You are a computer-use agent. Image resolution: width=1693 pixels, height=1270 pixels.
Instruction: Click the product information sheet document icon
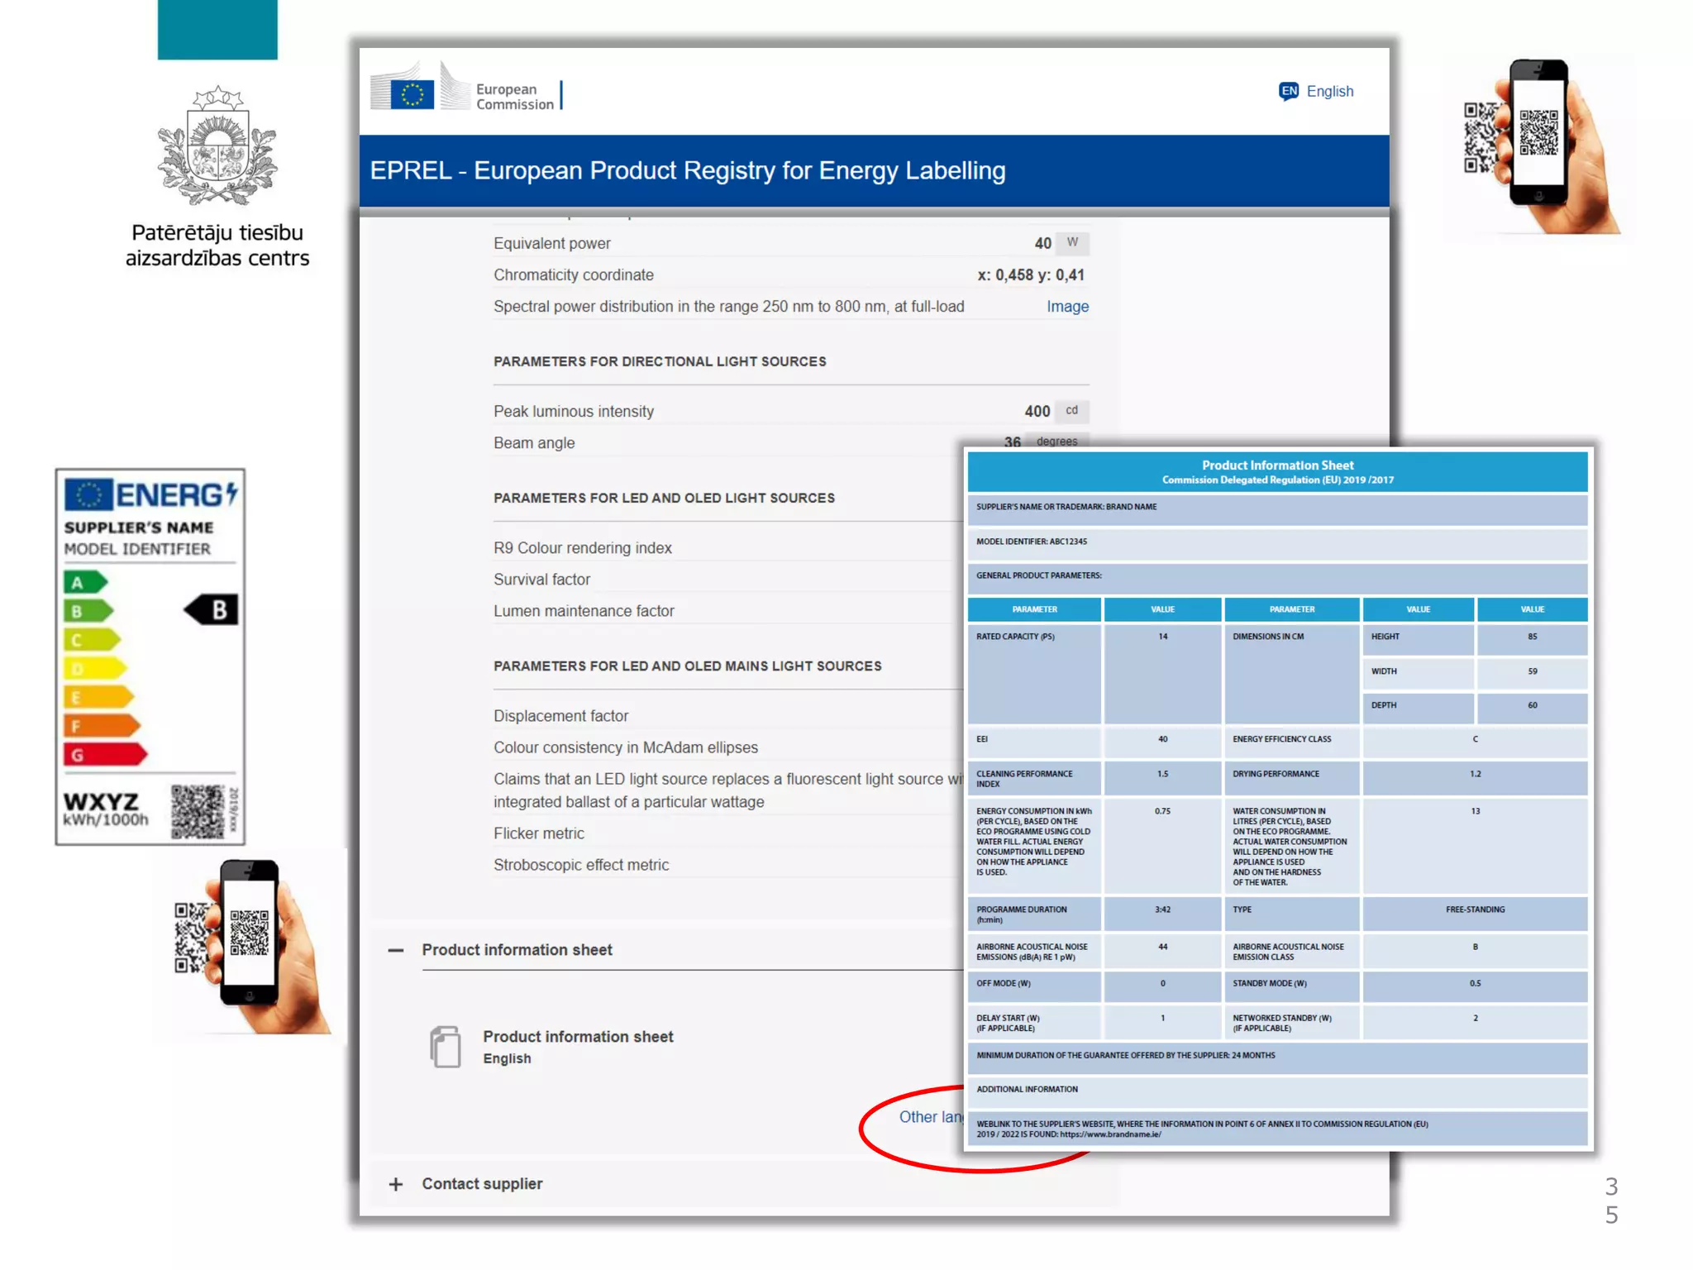point(446,1047)
